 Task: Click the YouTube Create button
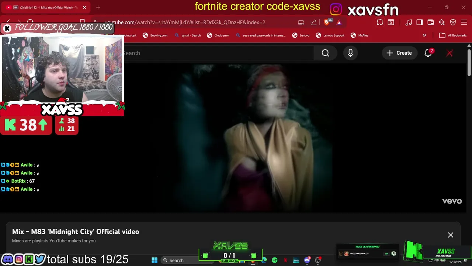pyautogui.click(x=399, y=53)
